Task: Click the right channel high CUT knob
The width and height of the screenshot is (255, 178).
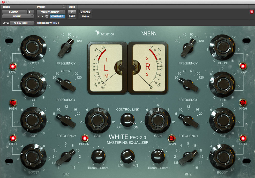Action: click(x=222, y=120)
